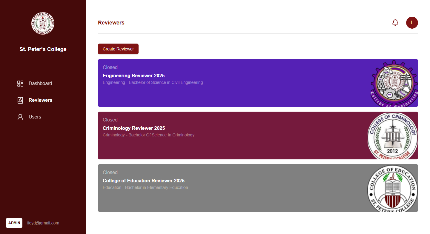Click the Reviewers page heading

point(111,23)
